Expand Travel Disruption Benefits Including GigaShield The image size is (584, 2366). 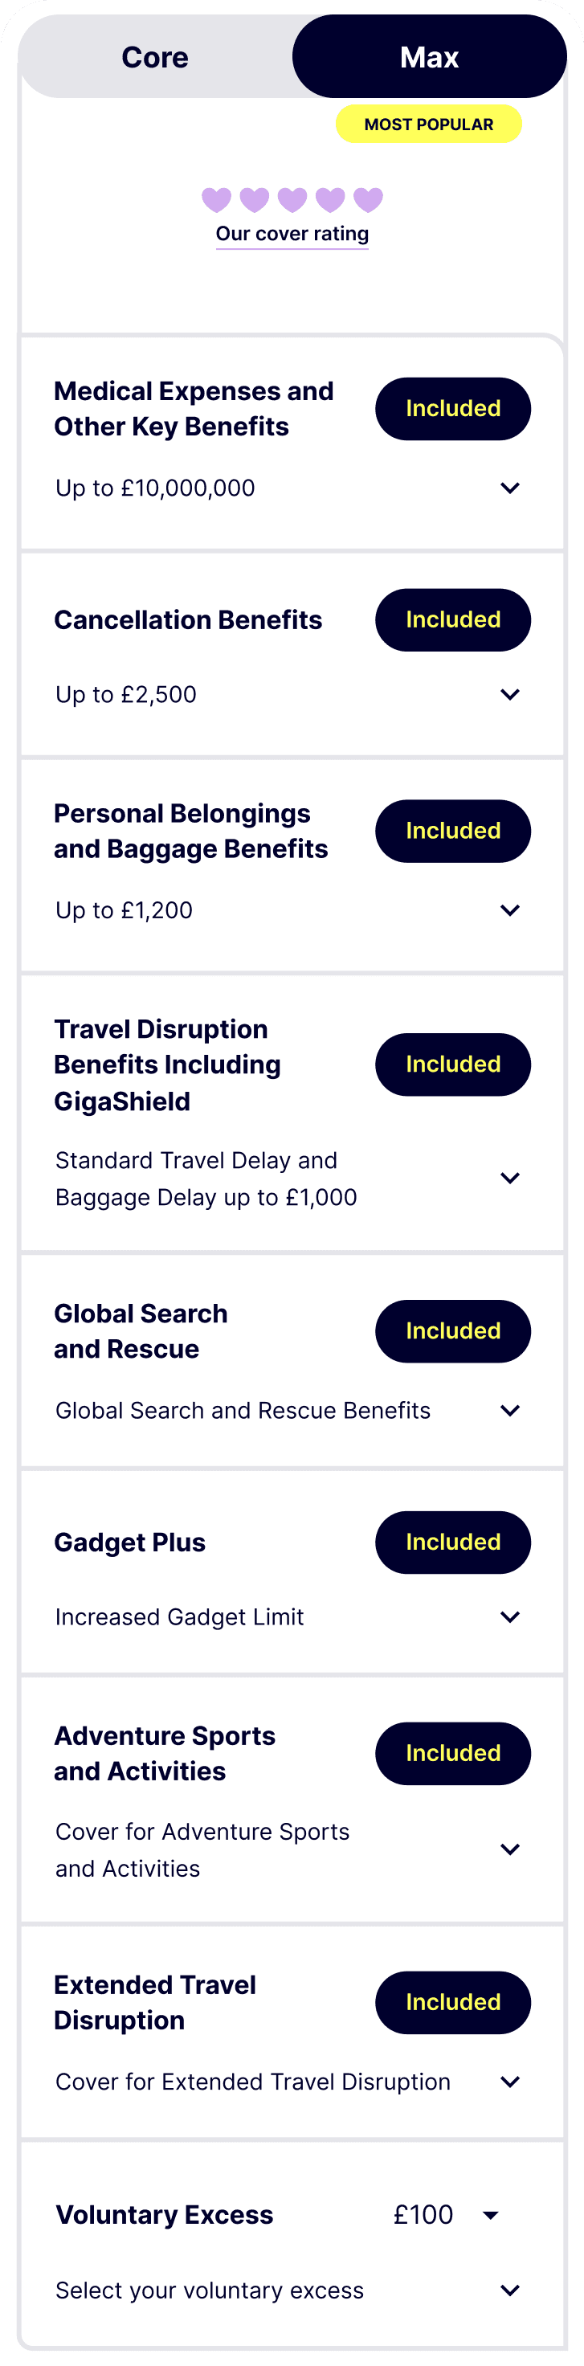[512, 1179]
